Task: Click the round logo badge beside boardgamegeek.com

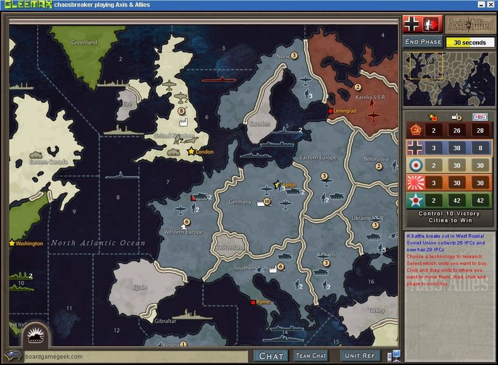Action: coord(13,355)
